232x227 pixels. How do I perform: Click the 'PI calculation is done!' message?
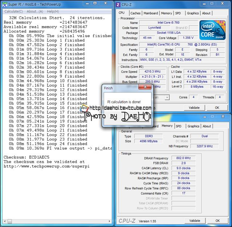(124, 102)
